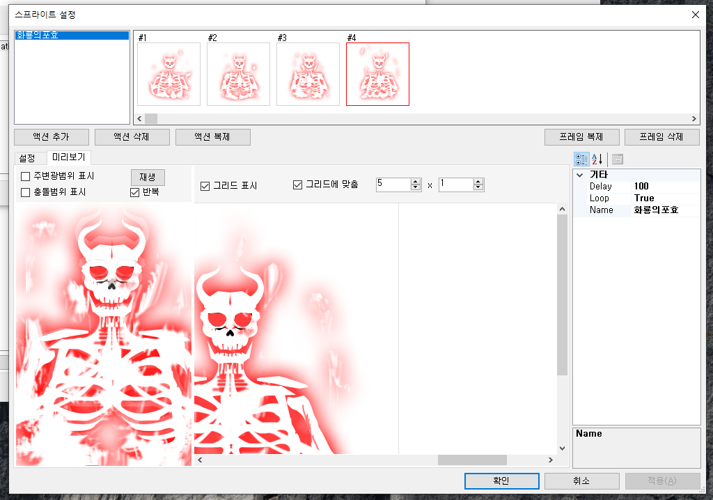
Task: Confirm with the 확인 button
Action: coord(501,481)
